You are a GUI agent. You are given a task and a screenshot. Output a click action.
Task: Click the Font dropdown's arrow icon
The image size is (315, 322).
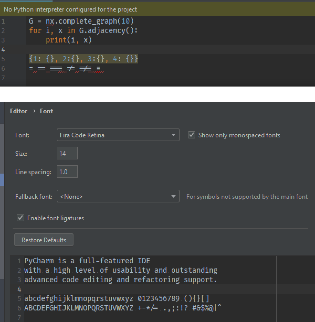click(174, 135)
